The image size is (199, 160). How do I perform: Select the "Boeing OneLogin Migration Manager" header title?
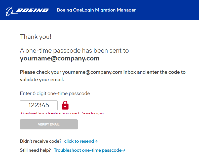click(x=96, y=10)
